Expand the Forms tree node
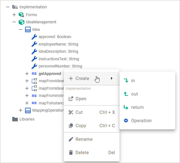The height and width of the screenshot is (163, 180). click(14, 15)
